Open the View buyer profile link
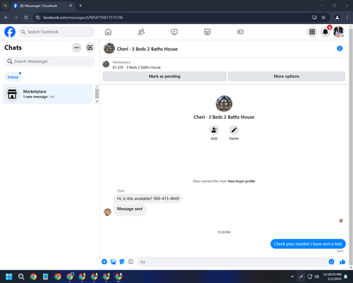353x283 pixels. click(x=241, y=181)
